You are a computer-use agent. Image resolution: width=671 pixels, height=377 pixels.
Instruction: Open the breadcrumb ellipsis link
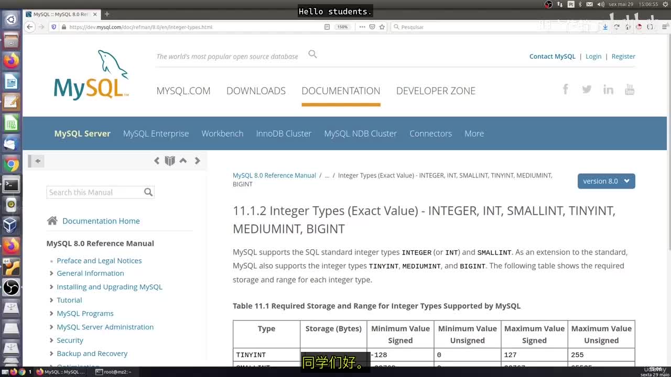click(327, 175)
